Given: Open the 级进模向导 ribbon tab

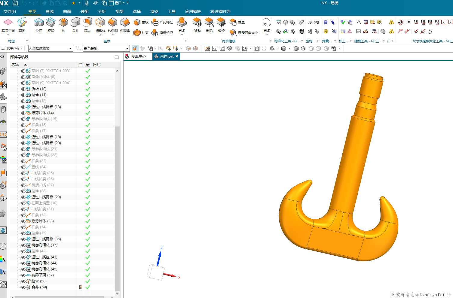Looking at the screenshot, I should click(x=220, y=11).
